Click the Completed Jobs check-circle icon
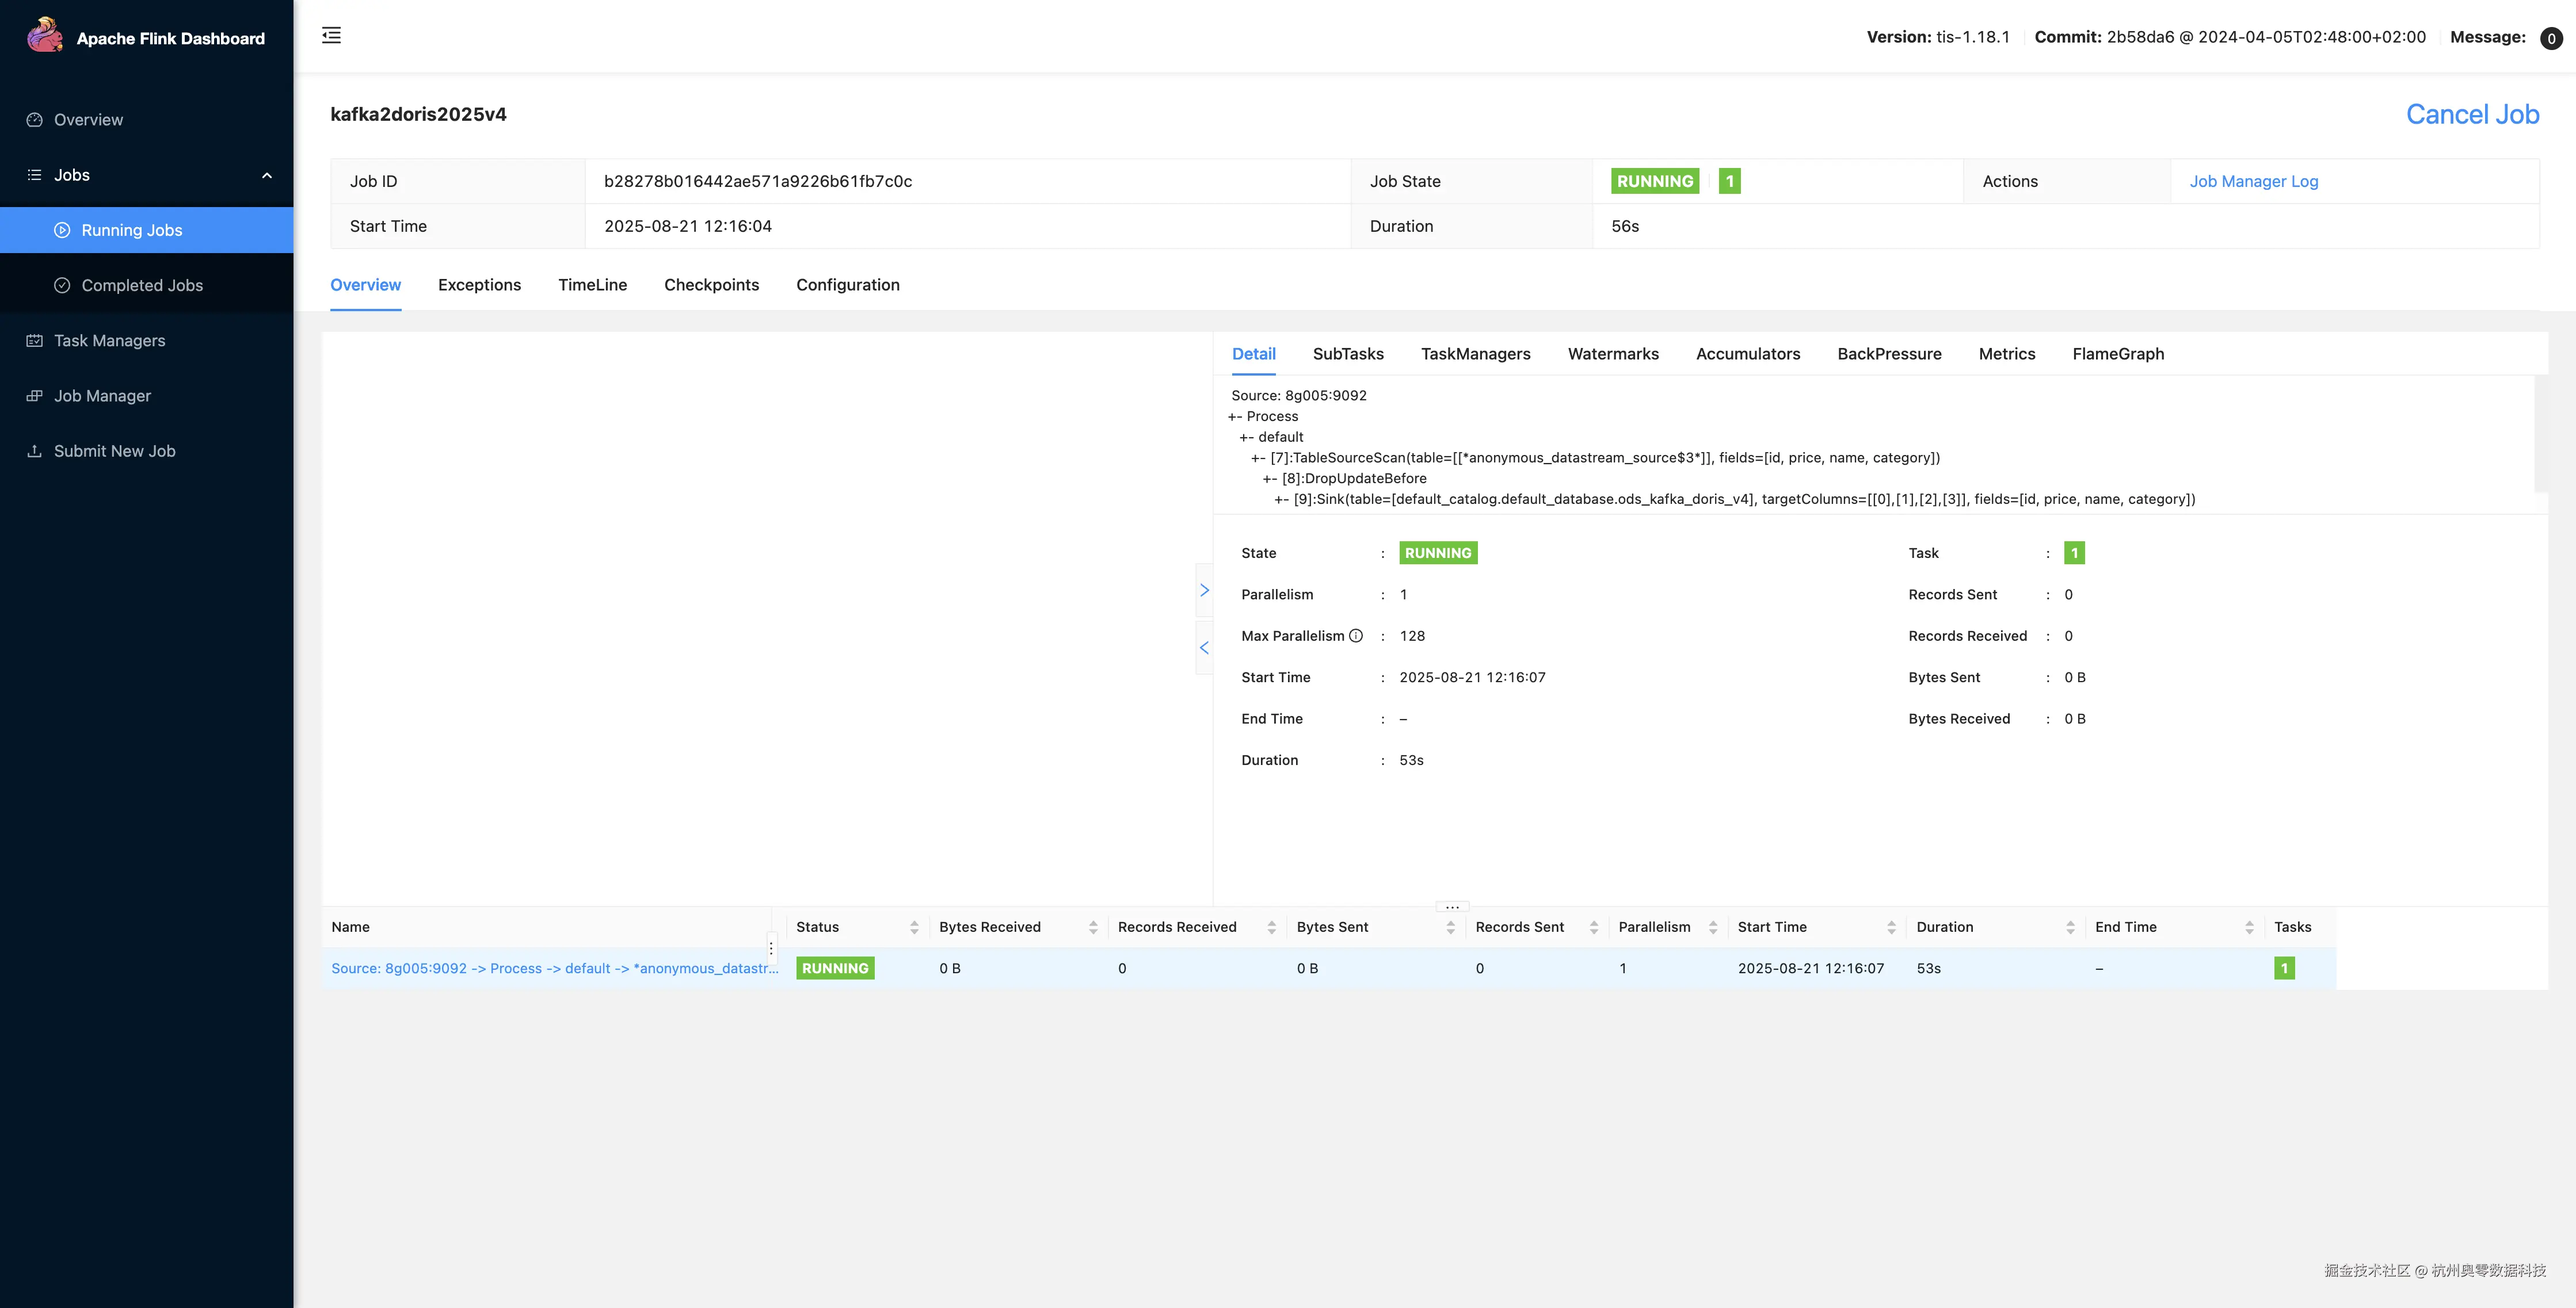Viewport: 2576px width, 1308px height. click(x=62, y=286)
